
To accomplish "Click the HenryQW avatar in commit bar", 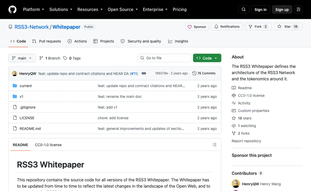I will pos(15,73).
